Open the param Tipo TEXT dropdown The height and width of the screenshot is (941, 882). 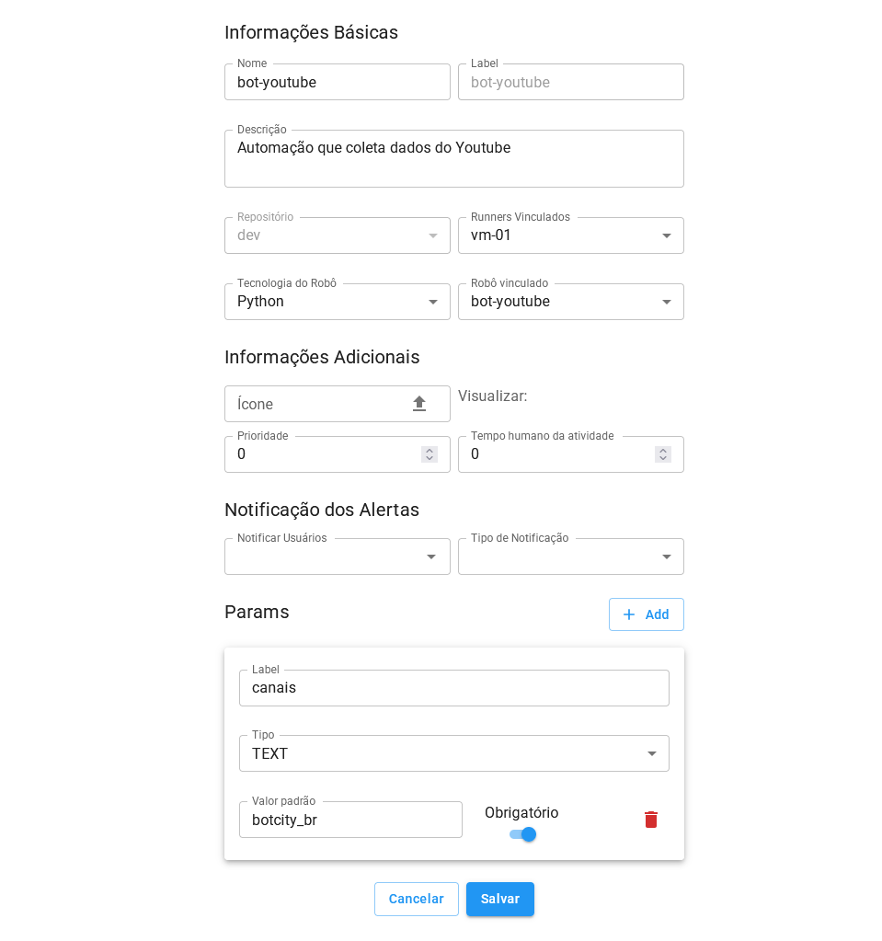point(651,754)
